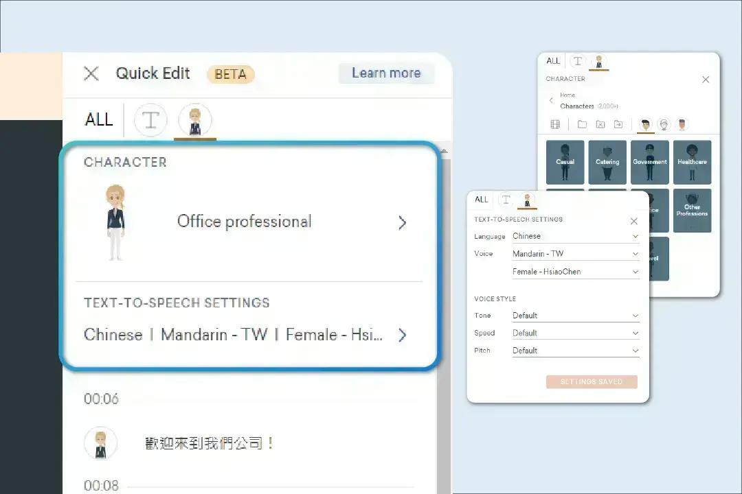Open the Other Professions category
The height and width of the screenshot is (494, 742).
click(693, 211)
